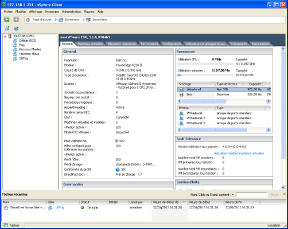Select the Debian iSCSI virtual machine
288x229 pixels.
(28, 41)
